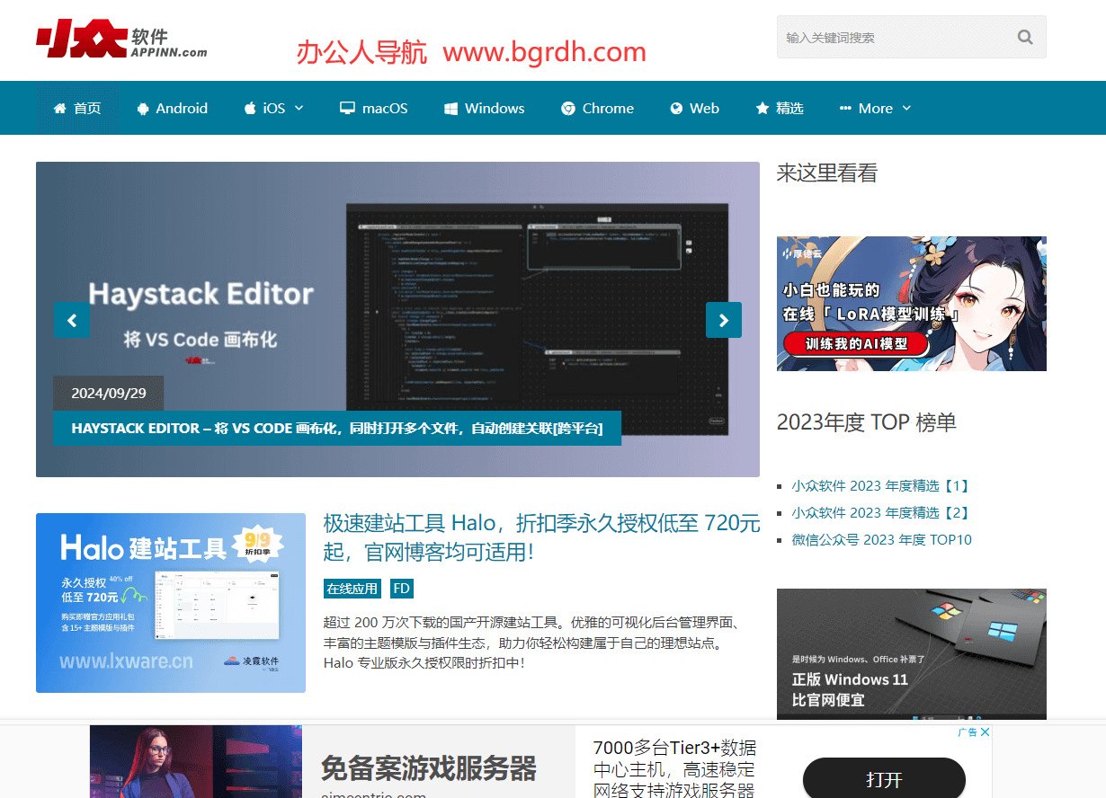The height and width of the screenshot is (798, 1106).
Task: Expand the More menu chevron
Action: (906, 108)
